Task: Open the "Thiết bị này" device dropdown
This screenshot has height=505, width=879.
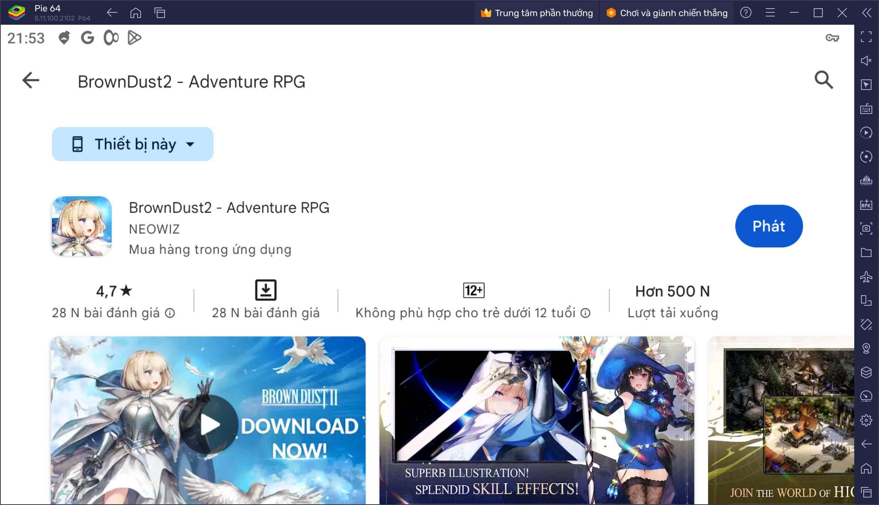Action: [133, 144]
